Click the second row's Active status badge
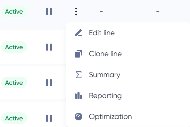Screen dimensions: 190x127 pos(14,47)
